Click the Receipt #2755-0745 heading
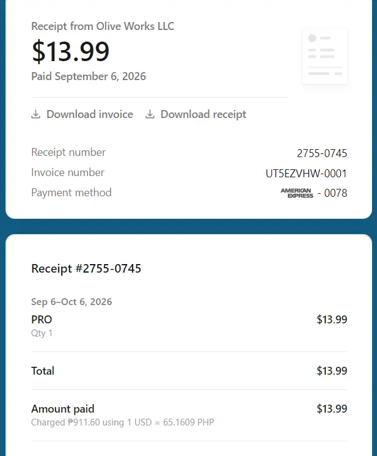377x456 pixels. 86,268
